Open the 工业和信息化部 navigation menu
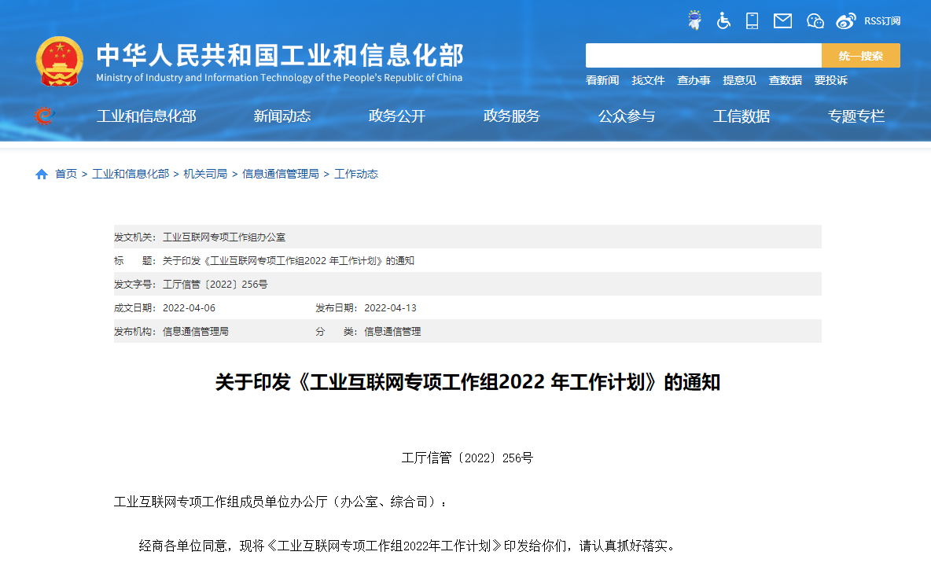Image resolution: width=931 pixels, height=581 pixels. 147,116
